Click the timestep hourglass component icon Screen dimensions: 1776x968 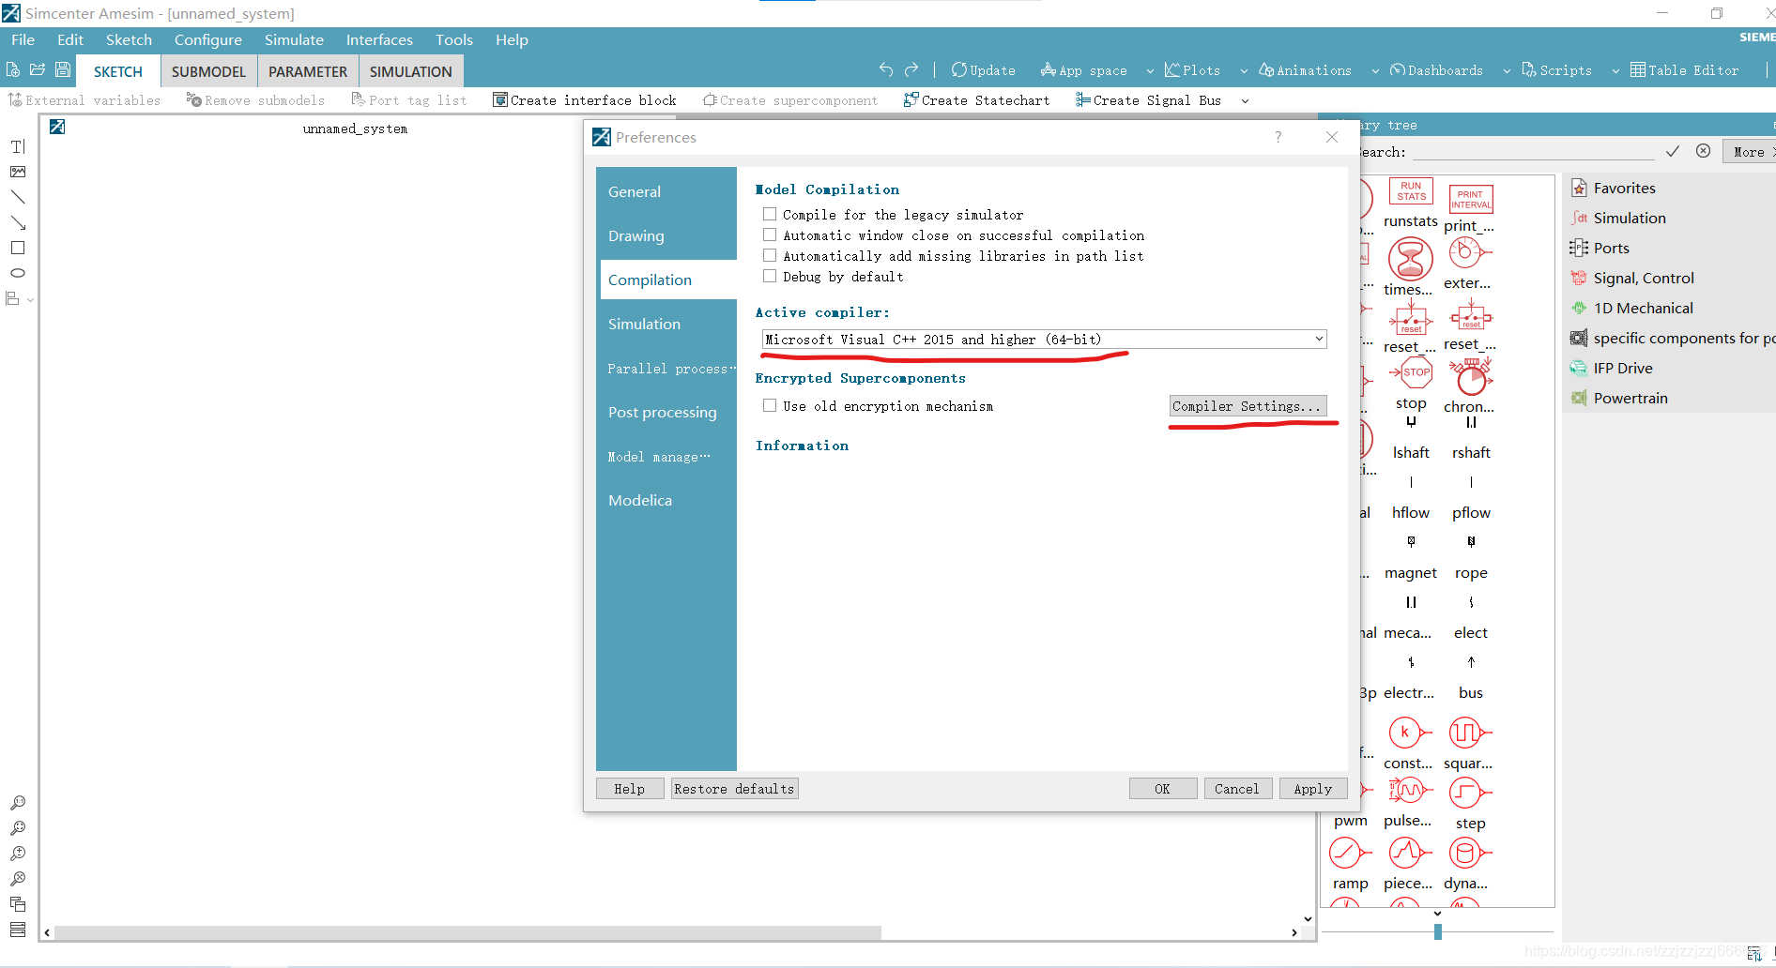coord(1411,259)
